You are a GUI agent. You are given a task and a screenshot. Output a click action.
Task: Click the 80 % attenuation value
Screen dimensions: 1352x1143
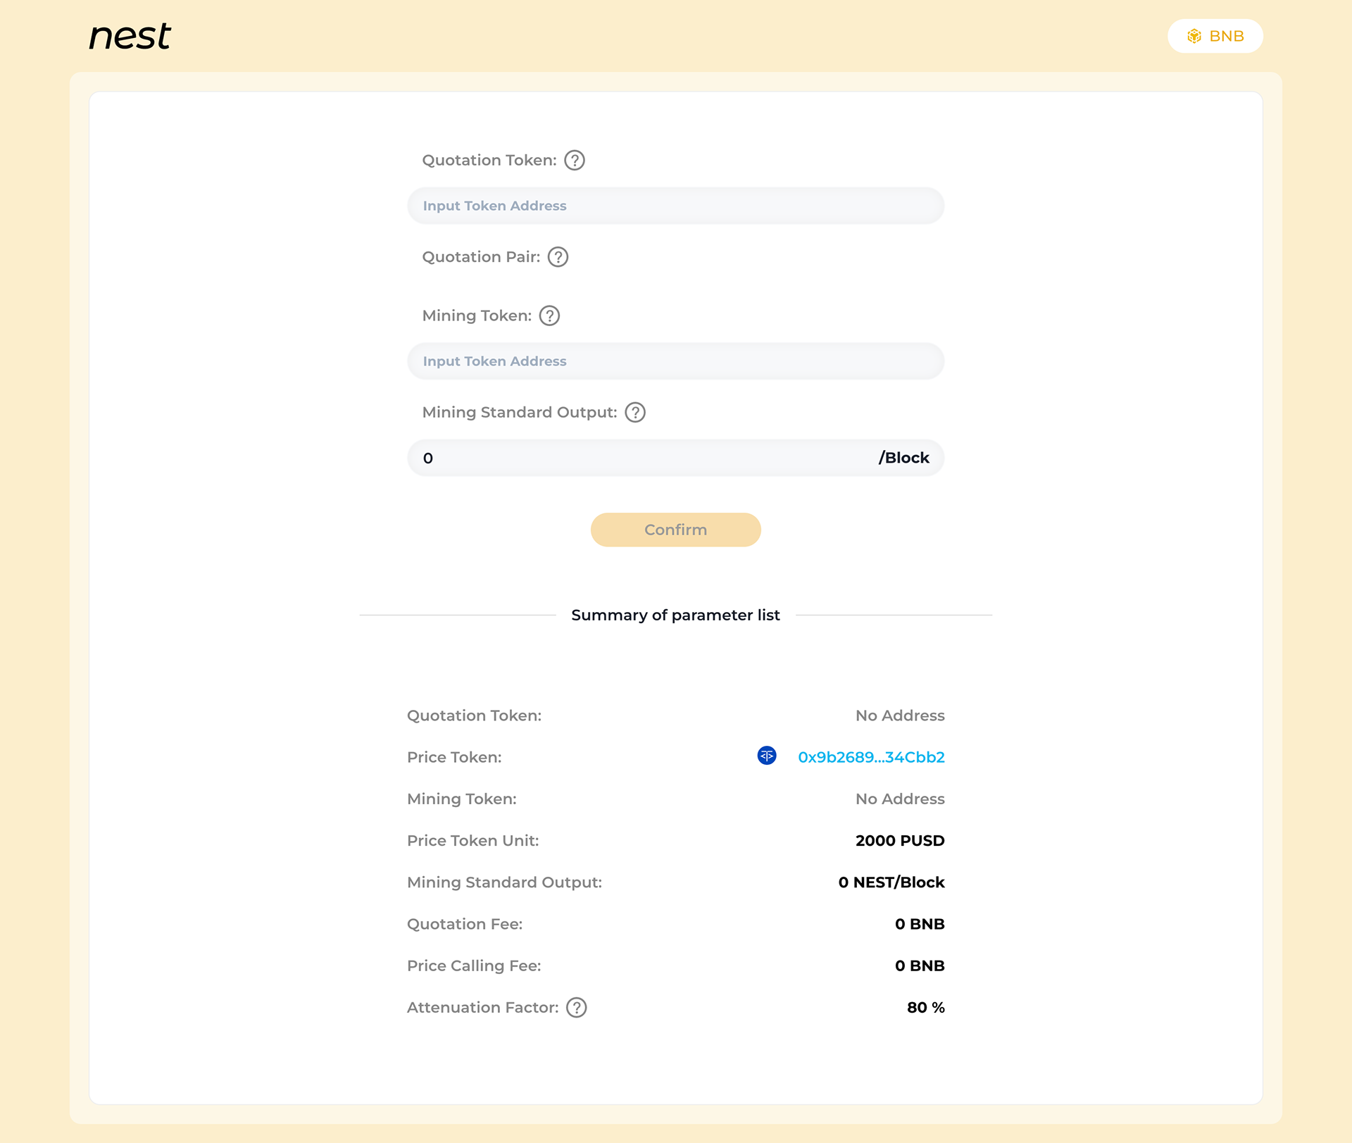[x=925, y=1008]
